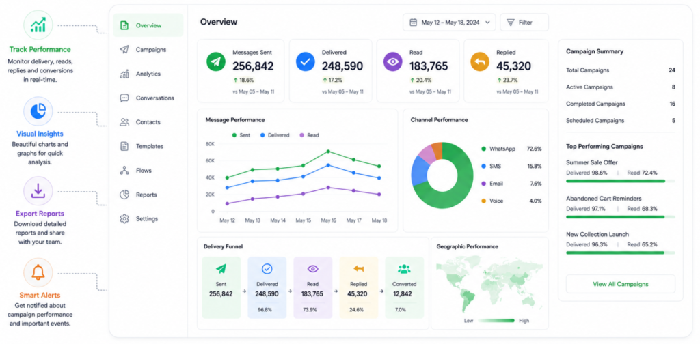The height and width of the screenshot is (344, 700).
Task: Click the purple Read eye icon
Action: (x=393, y=61)
